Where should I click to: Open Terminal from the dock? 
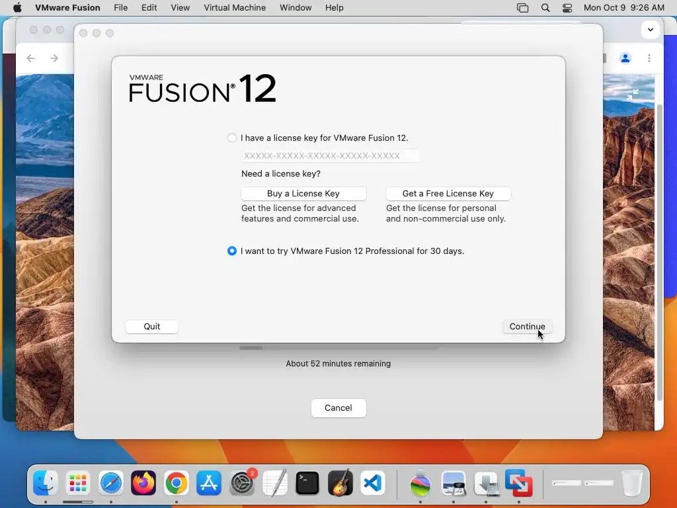[x=307, y=482]
